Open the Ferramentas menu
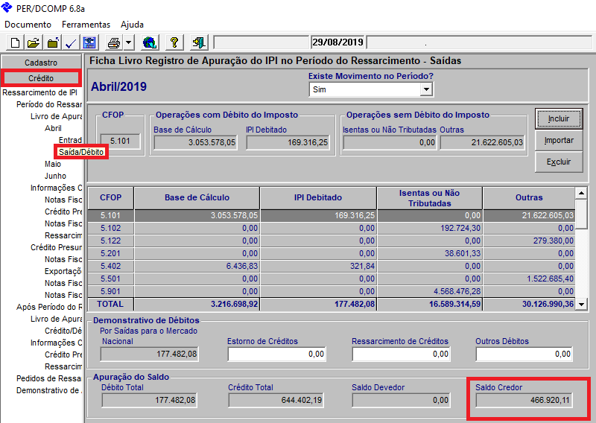This screenshot has height=423, width=596. 86,25
